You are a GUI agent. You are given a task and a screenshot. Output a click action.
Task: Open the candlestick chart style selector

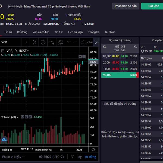(34, 42)
